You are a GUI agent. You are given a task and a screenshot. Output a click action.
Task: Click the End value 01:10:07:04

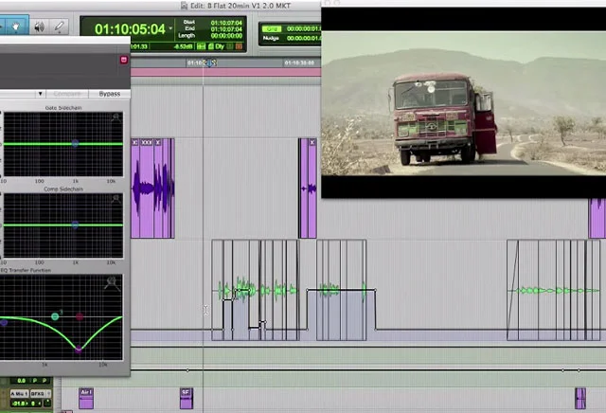(x=226, y=29)
